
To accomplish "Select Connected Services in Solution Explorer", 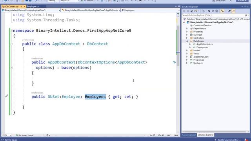I will tap(202, 25).
